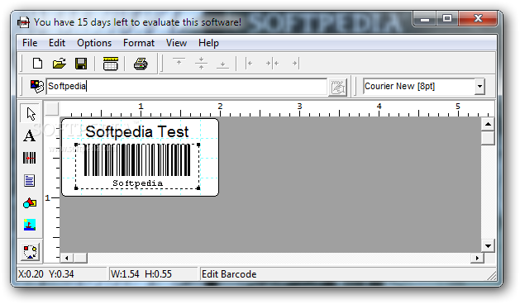This screenshot has width=520, height=304.
Task: Click the application icon in title bar
Action: (x=23, y=22)
